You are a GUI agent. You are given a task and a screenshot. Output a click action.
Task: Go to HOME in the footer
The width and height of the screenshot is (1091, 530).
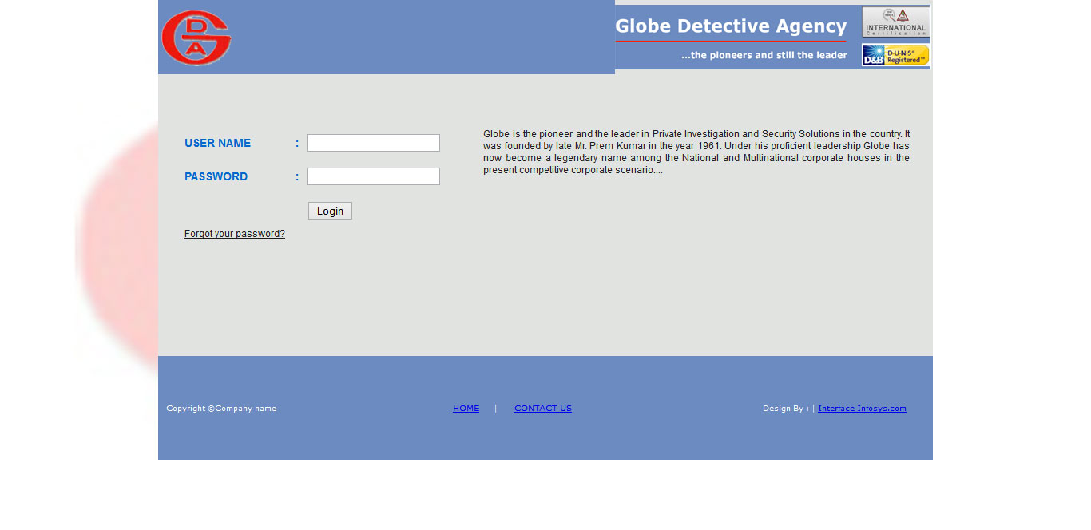click(466, 409)
